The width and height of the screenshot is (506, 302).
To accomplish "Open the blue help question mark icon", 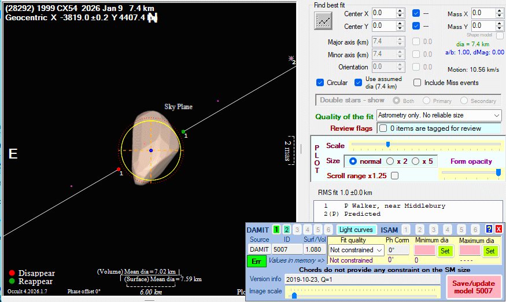I will click(x=489, y=230).
